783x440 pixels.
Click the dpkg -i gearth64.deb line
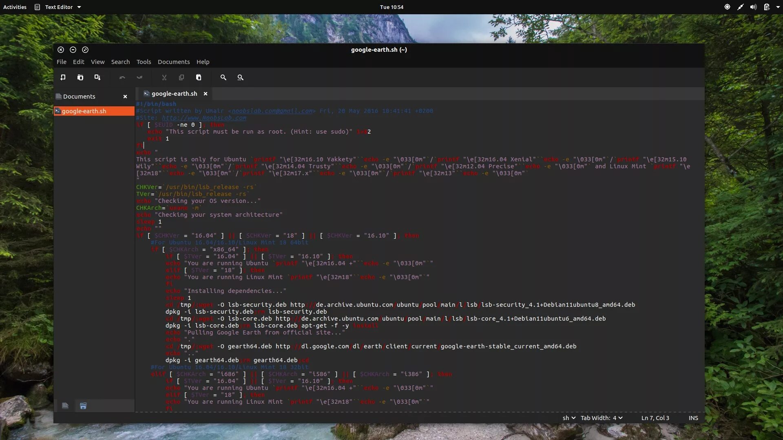tap(237, 360)
